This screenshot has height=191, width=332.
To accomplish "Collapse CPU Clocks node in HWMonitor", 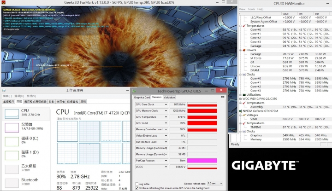I will point(241,75).
